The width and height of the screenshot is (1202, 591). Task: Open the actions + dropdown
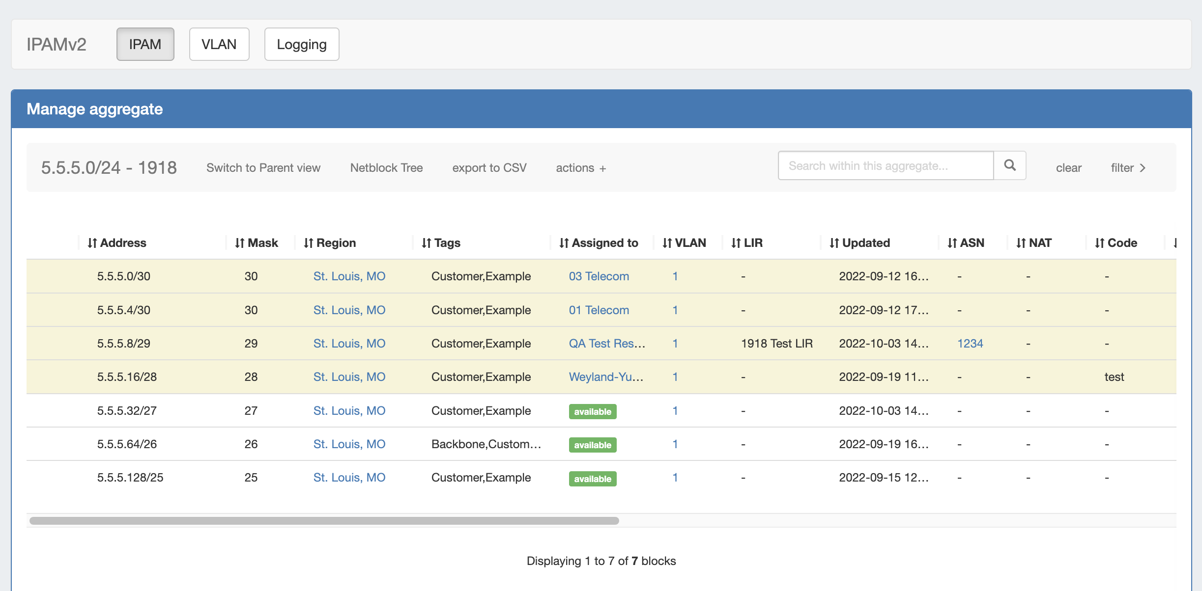(x=581, y=168)
